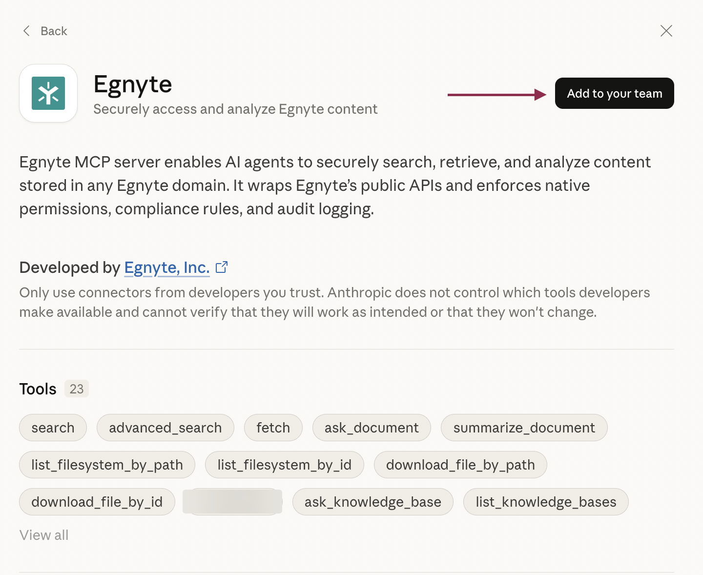Click the Egnyte green logo icon
703x575 pixels.
pos(48,93)
